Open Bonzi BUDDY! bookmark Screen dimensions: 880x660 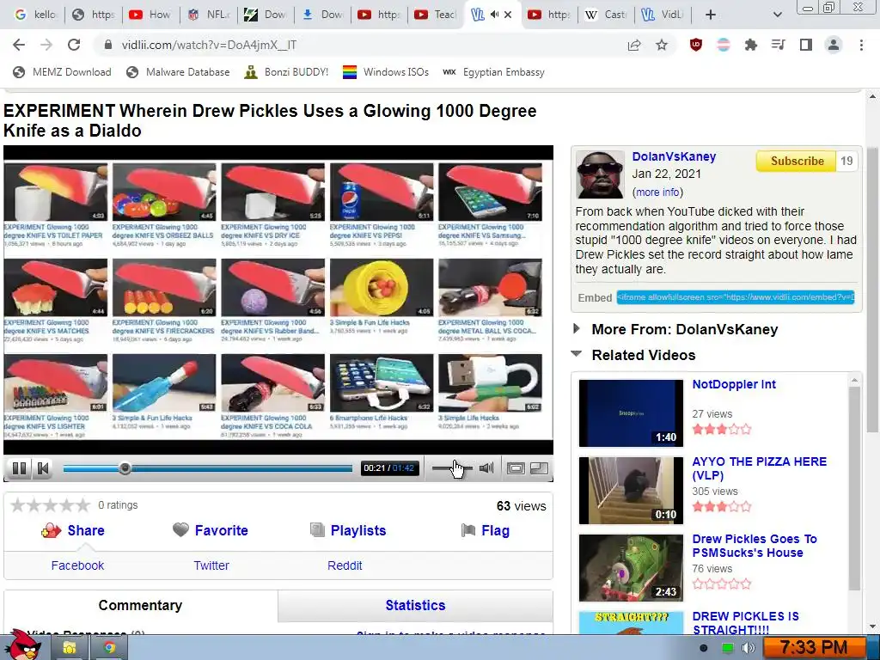click(287, 72)
